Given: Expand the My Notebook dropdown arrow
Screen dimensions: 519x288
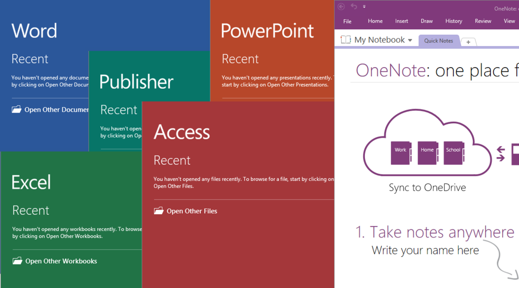Looking at the screenshot, I should coord(410,40).
